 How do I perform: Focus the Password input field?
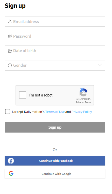(55, 36)
